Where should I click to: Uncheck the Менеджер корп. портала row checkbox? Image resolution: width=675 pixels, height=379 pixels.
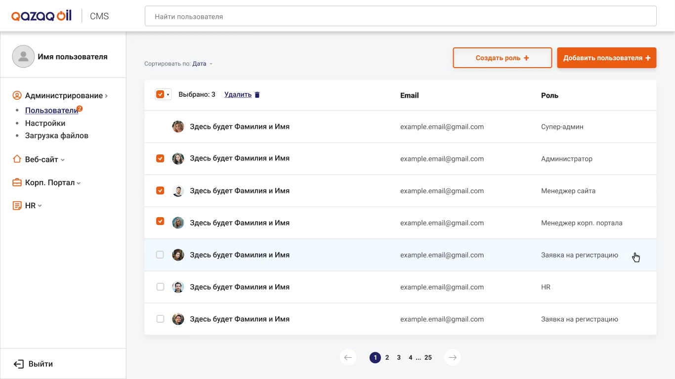click(x=160, y=222)
